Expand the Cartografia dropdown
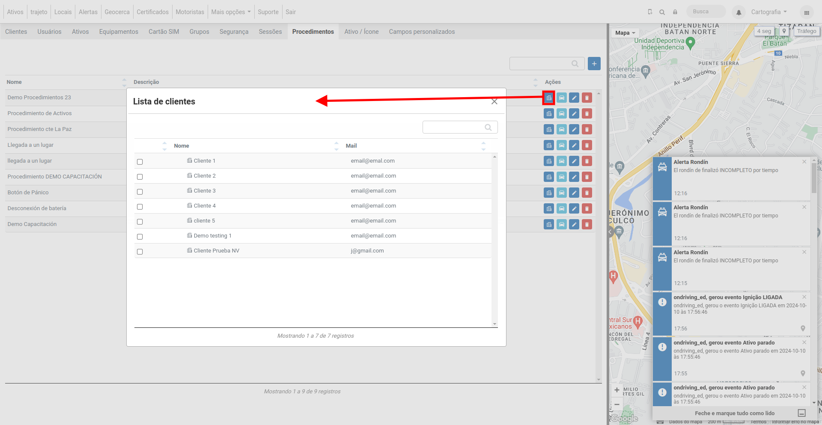This screenshot has width=822, height=425. [769, 12]
